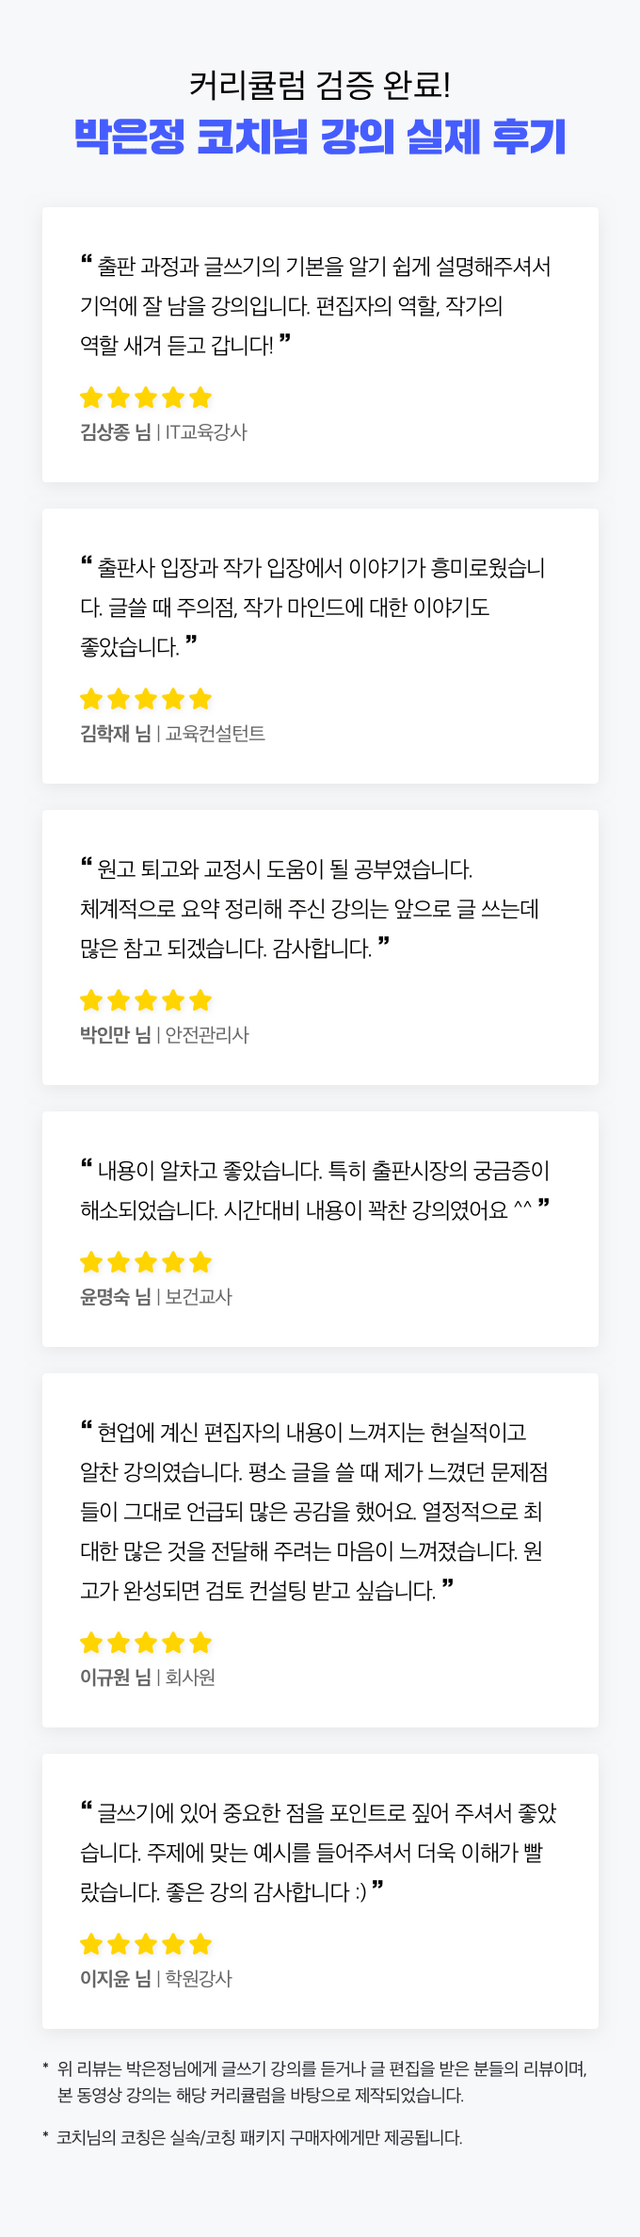
Task: Select the reviewer name 이지윤 님
Action: pos(116,1979)
